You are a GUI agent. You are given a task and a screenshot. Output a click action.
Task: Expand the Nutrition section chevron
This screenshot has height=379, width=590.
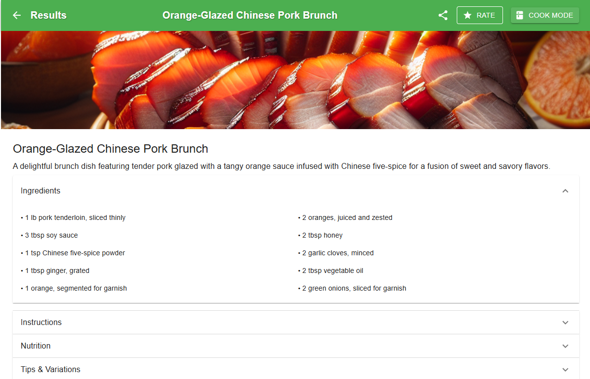click(x=565, y=346)
